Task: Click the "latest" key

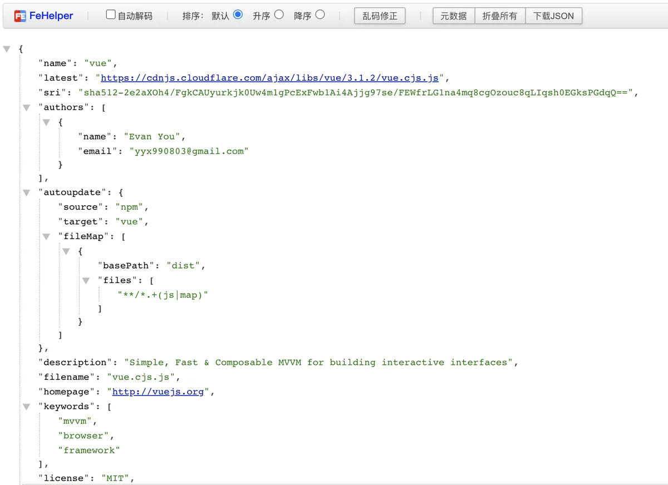Action: (x=61, y=78)
